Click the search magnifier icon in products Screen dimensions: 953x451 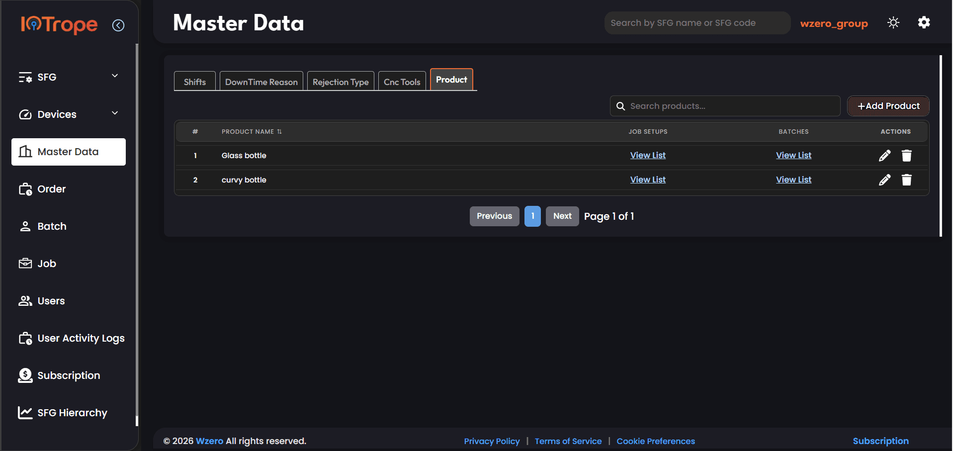coord(620,106)
